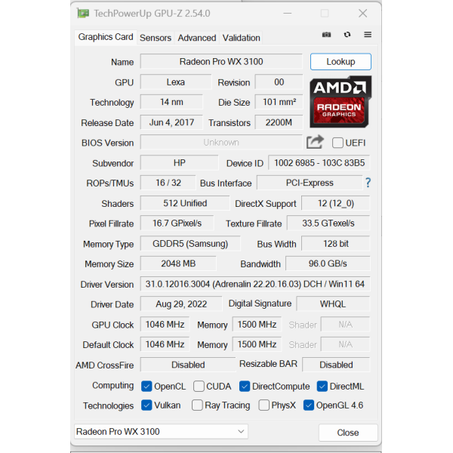Screen dimensions: 453x453
Task: Click the Default Clock row Memory 1500 MHz
Action: pos(257,344)
